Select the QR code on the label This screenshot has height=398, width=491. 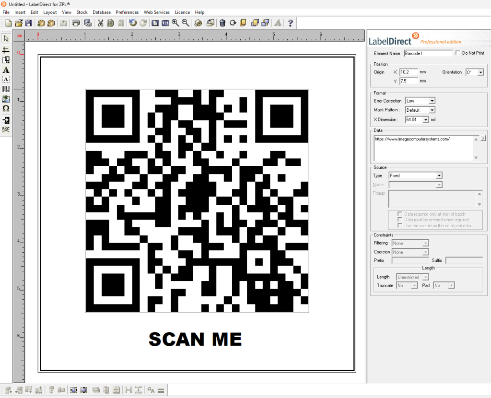[x=197, y=201]
